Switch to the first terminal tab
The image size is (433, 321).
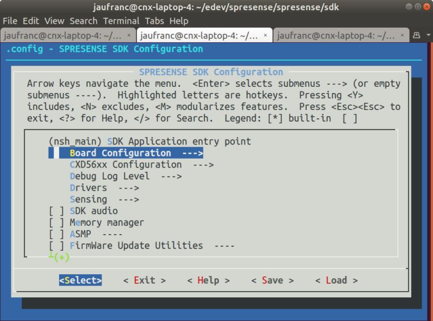pos(68,36)
